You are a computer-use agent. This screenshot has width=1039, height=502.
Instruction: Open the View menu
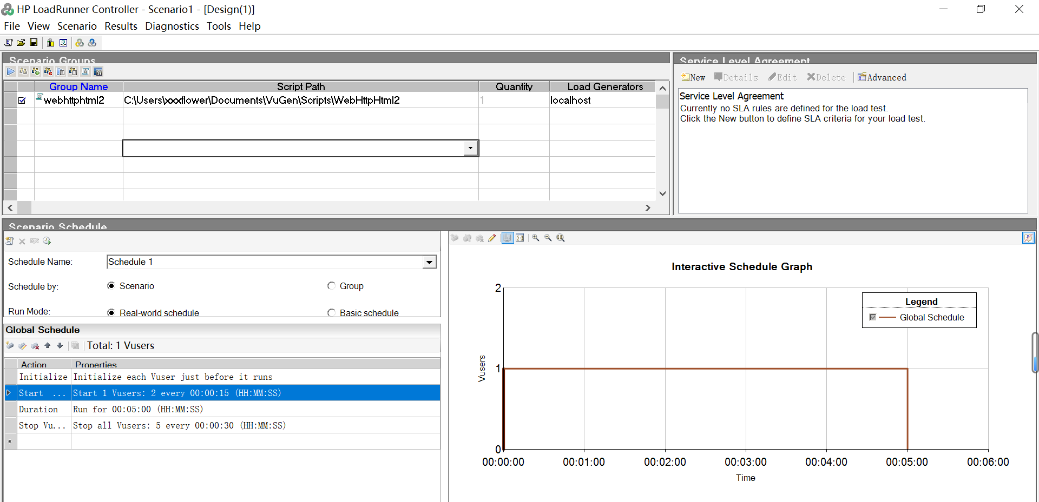[38, 26]
